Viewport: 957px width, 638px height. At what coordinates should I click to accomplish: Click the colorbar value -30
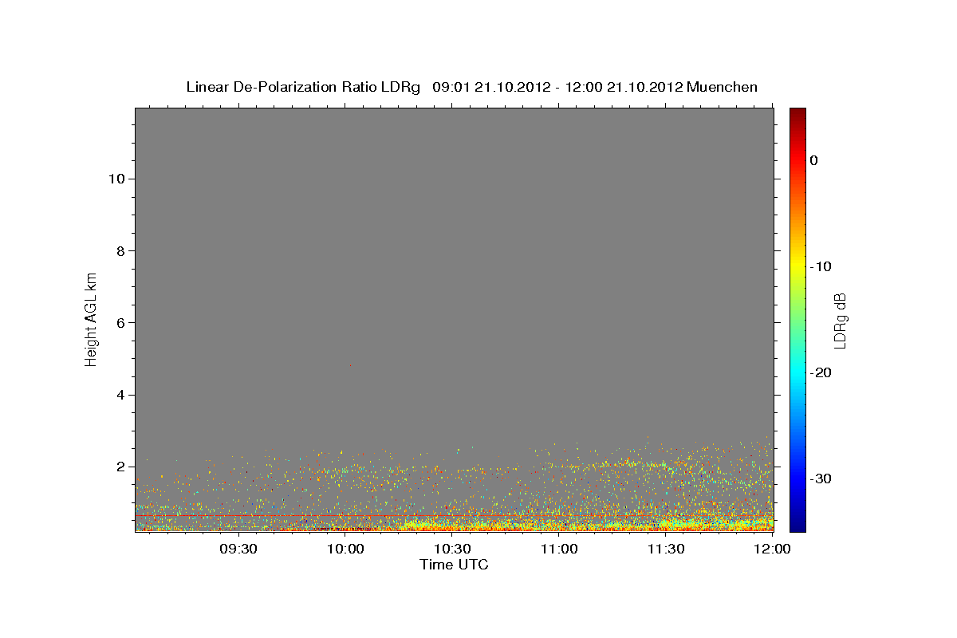pos(821,478)
